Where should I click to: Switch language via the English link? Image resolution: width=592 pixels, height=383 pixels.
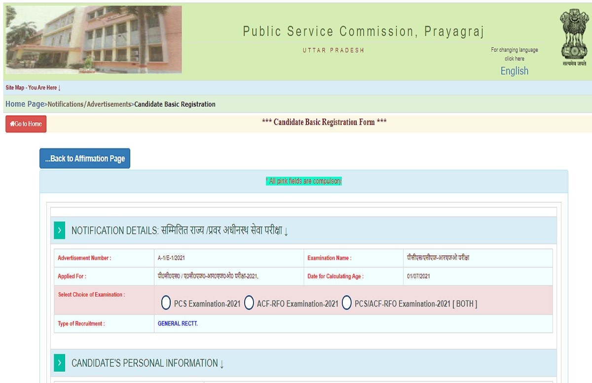514,71
